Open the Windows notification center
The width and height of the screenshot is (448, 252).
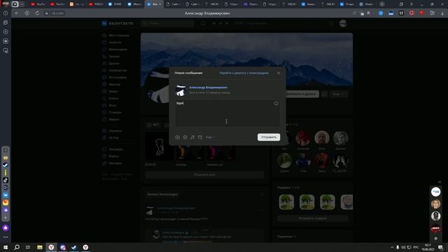pos(440,247)
